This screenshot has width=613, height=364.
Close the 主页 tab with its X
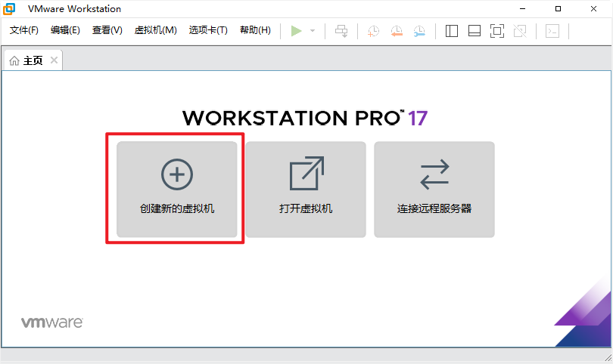[x=54, y=60]
